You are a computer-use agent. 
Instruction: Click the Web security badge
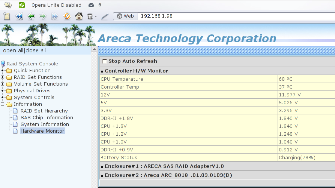(125, 16)
